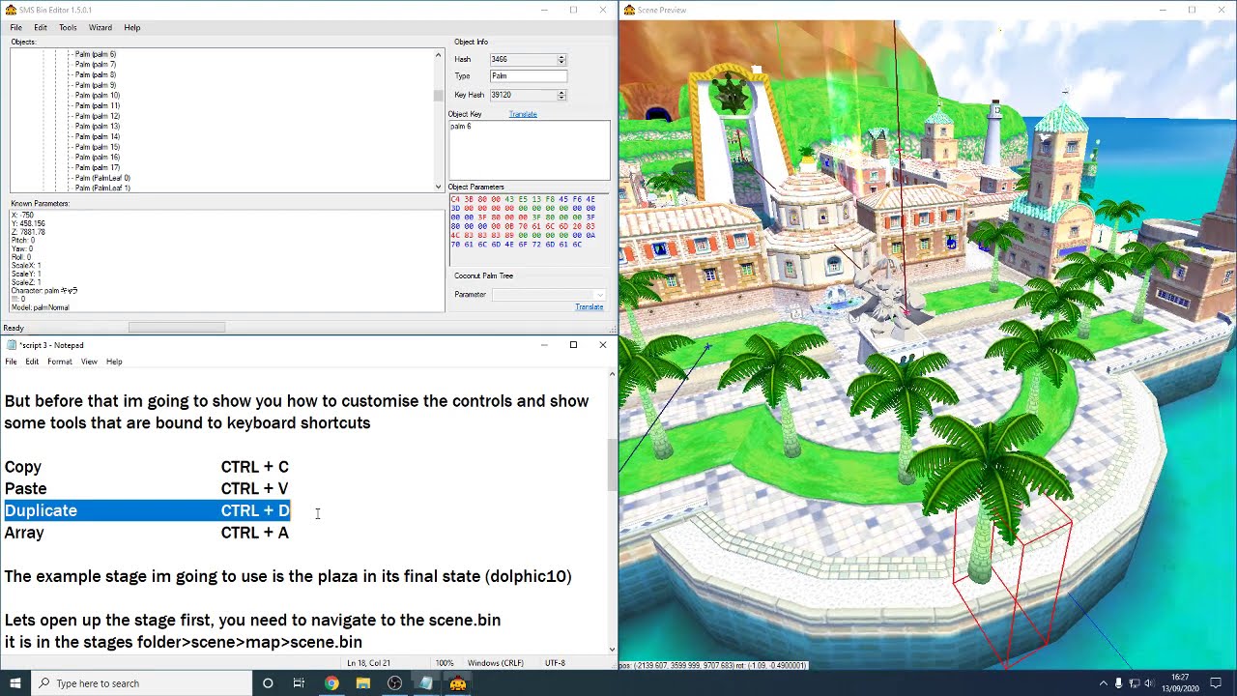Screen dimensions: 1237x696
Task: Click the Key Hash stepper arrows
Action: point(561,95)
